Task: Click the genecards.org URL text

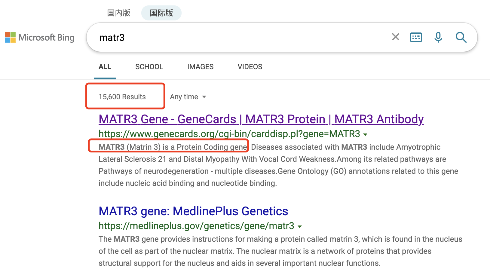Action: (x=229, y=133)
